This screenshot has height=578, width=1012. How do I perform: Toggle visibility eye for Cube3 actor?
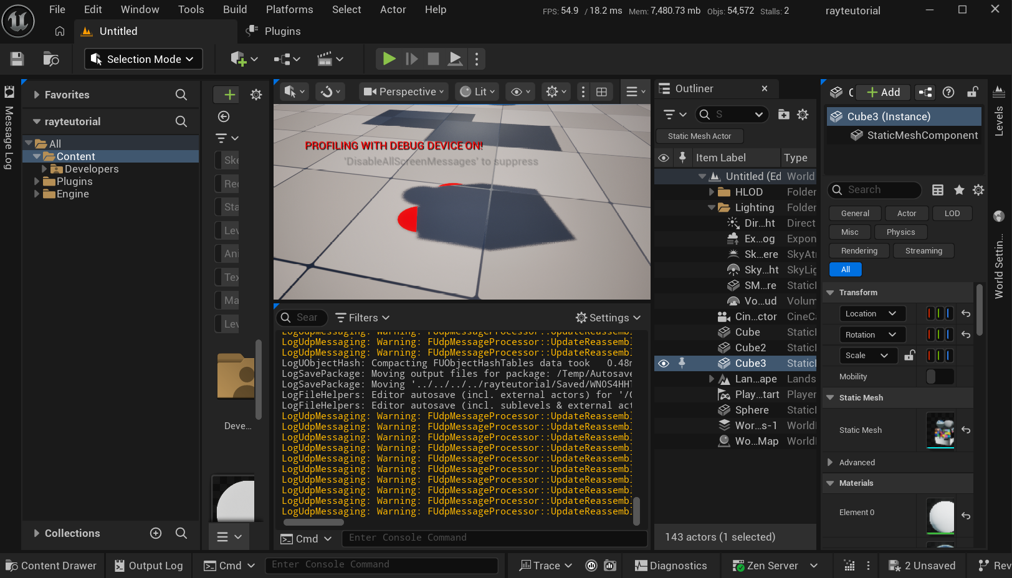pos(664,363)
